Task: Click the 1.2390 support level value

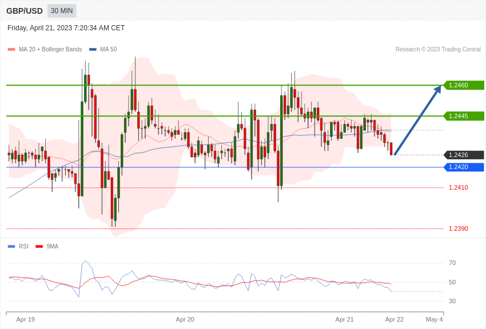Action: click(x=459, y=228)
